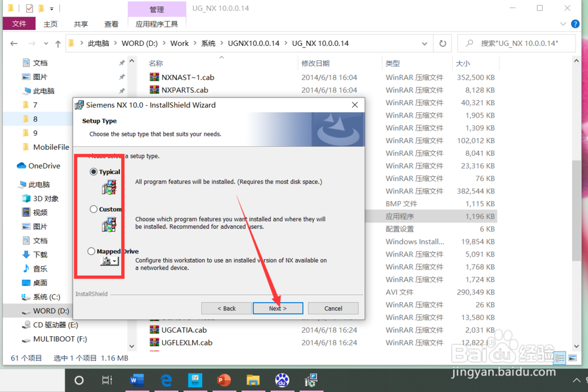Refresh the current folder view
588x392 pixels.
coord(443,43)
